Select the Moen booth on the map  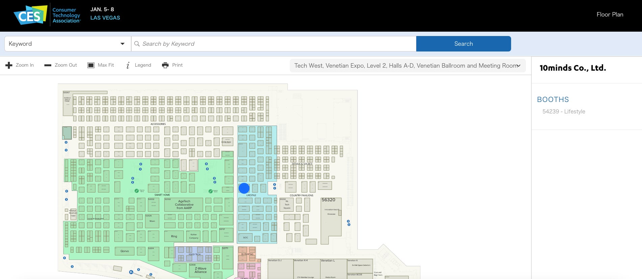[152, 221]
